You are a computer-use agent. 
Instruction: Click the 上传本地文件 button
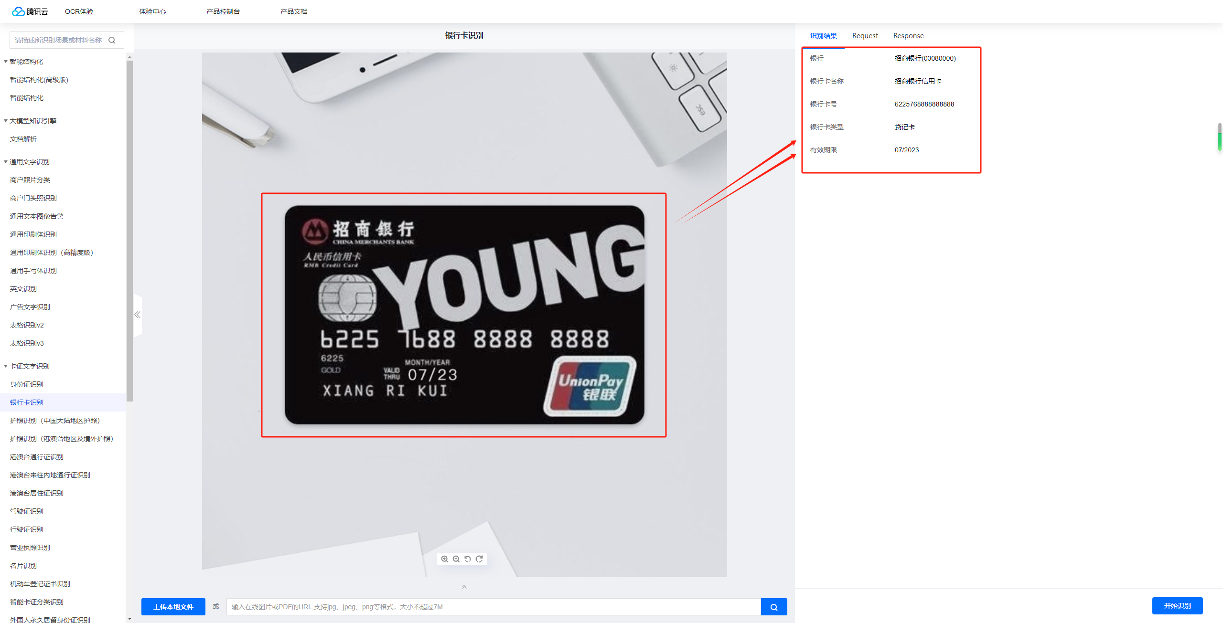tap(173, 607)
